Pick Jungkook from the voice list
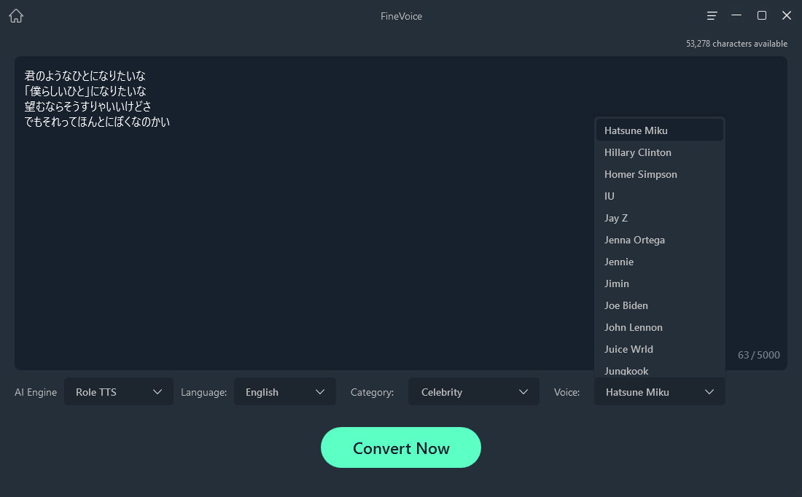802x497 pixels. [x=659, y=370]
